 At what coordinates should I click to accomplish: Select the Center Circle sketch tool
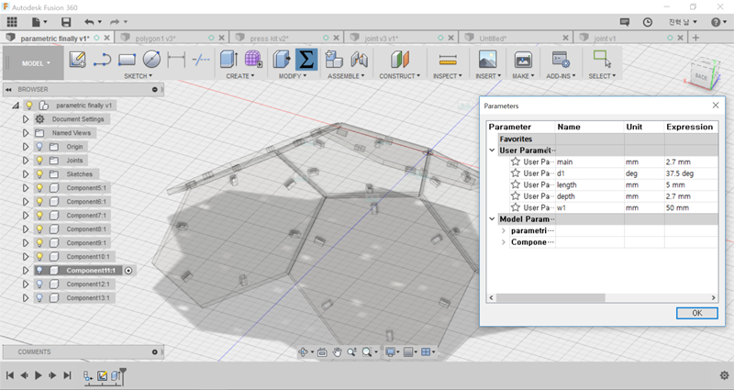151,60
